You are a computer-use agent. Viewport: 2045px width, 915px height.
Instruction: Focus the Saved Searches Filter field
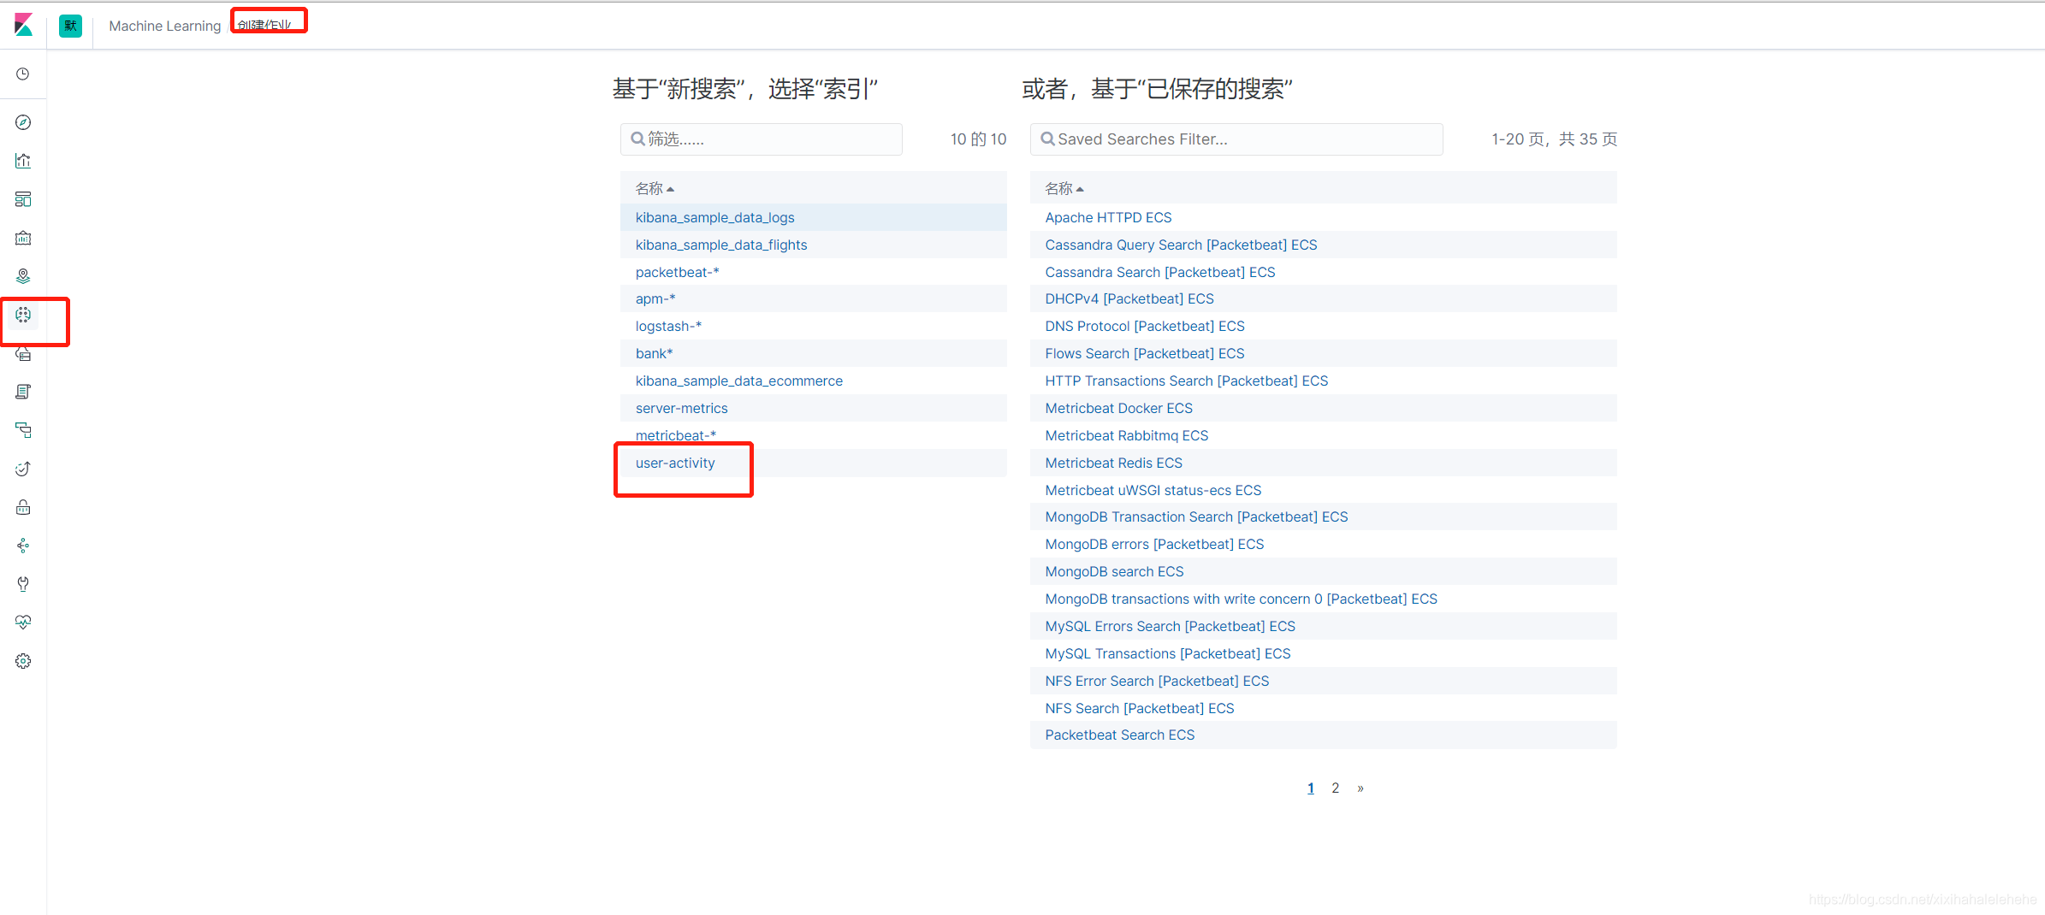click(1236, 139)
